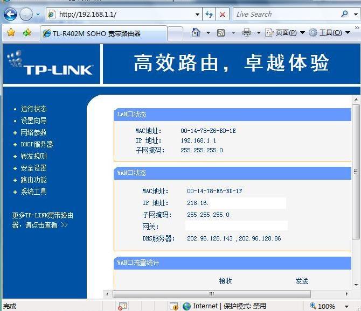Expand the Print options dropdown arrow
The height and width of the screenshot is (311, 361).
259,33
